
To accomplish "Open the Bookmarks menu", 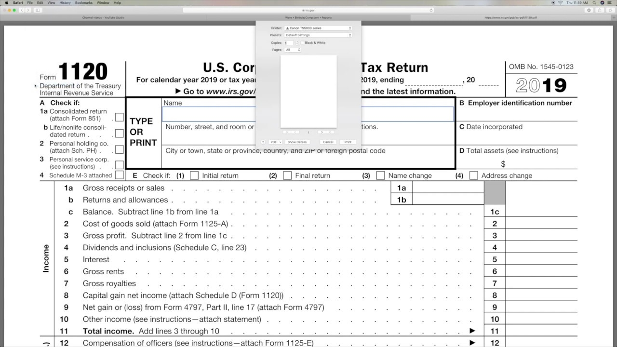I will tap(84, 3).
